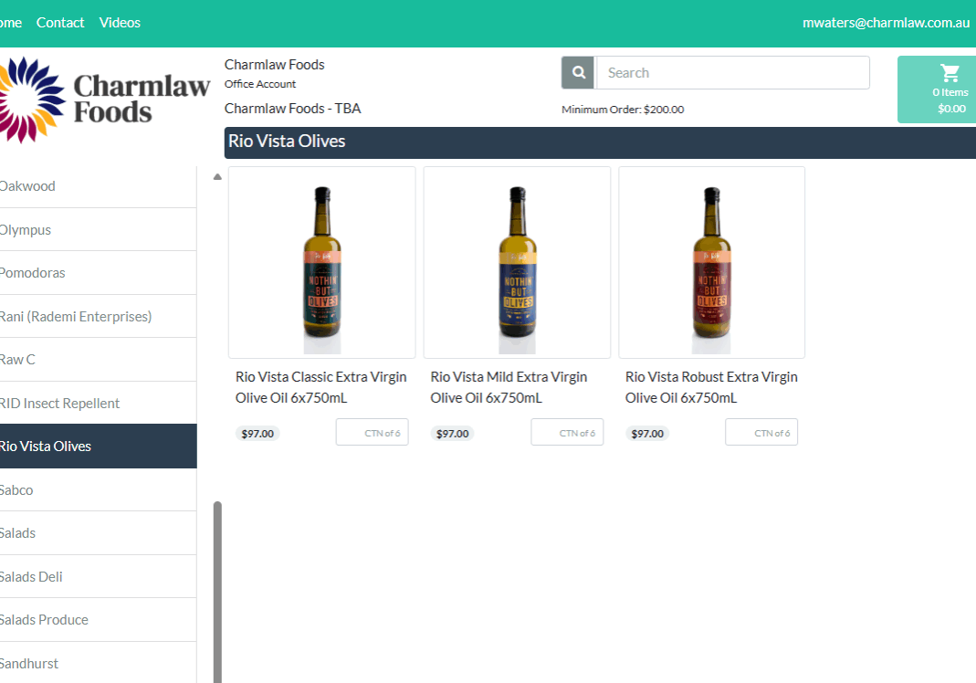Click the Rio Vista Olives page heading
The height and width of the screenshot is (683, 976).
287,142
